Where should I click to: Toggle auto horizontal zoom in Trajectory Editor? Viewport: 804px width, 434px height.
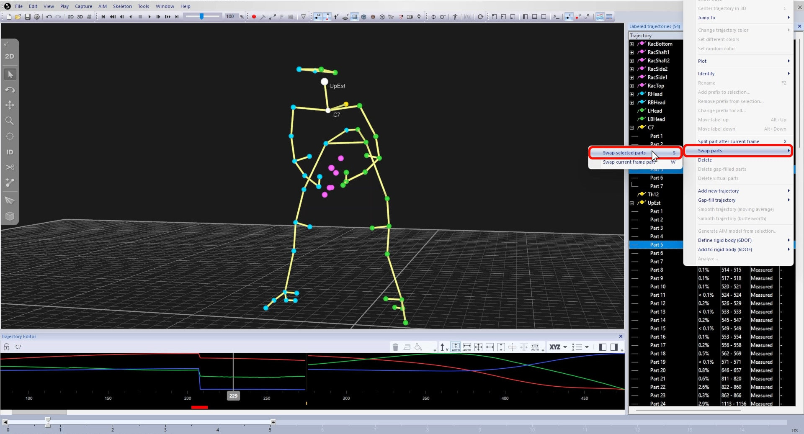click(467, 347)
